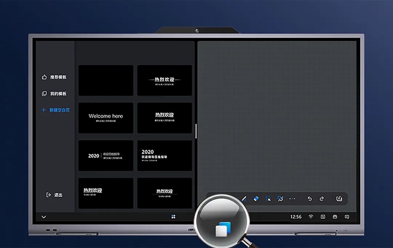The width and height of the screenshot is (393, 248).
Task: Click the split-view divider handle
Action: pyautogui.click(x=196, y=131)
